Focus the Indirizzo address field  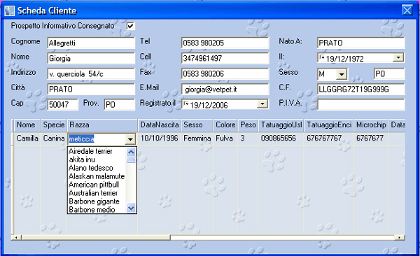point(91,73)
